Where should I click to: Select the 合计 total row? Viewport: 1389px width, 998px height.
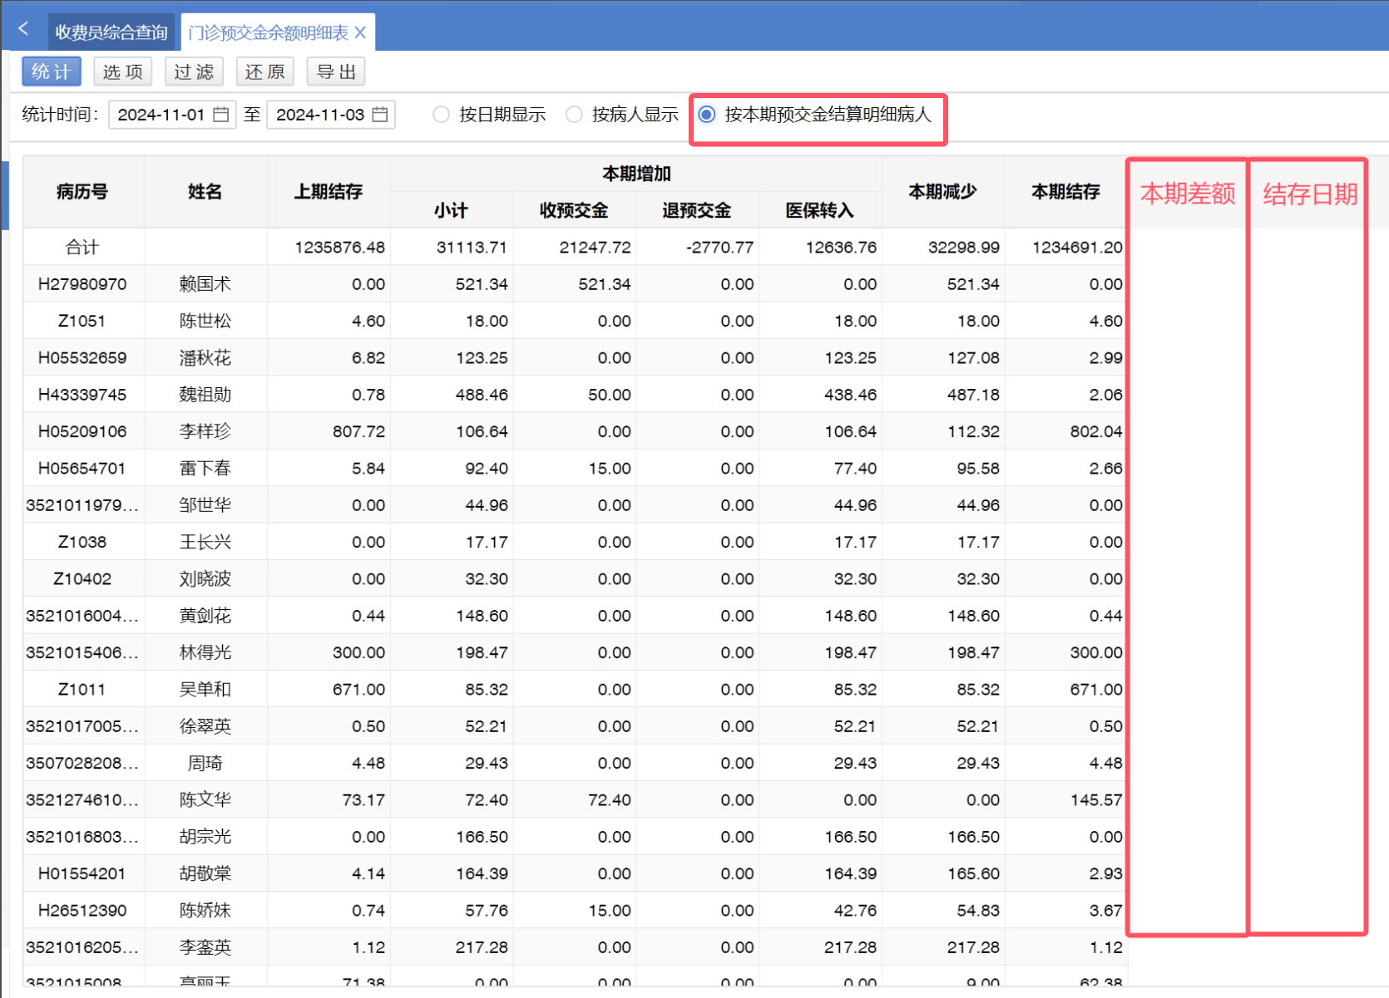click(575, 247)
